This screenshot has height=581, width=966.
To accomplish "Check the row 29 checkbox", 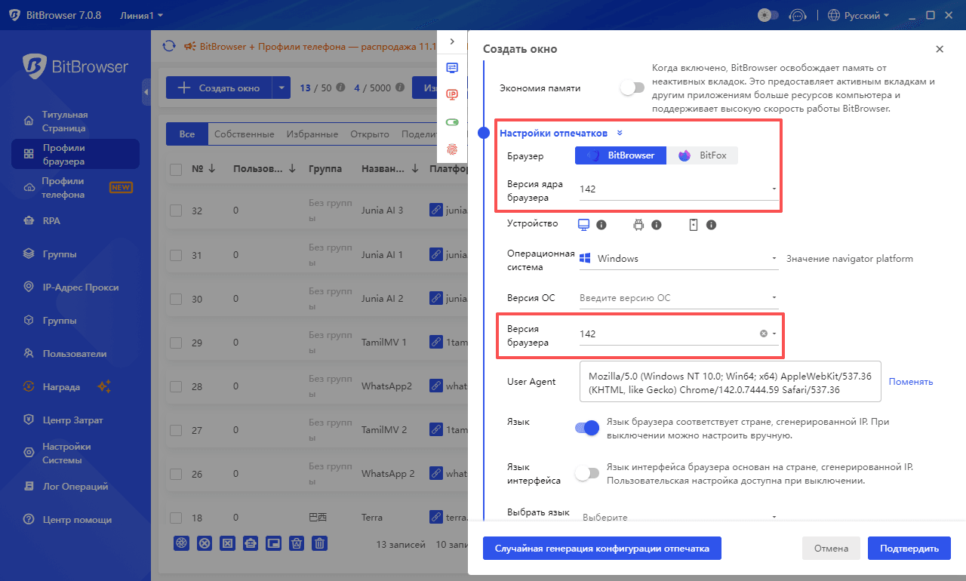I will click(x=176, y=343).
